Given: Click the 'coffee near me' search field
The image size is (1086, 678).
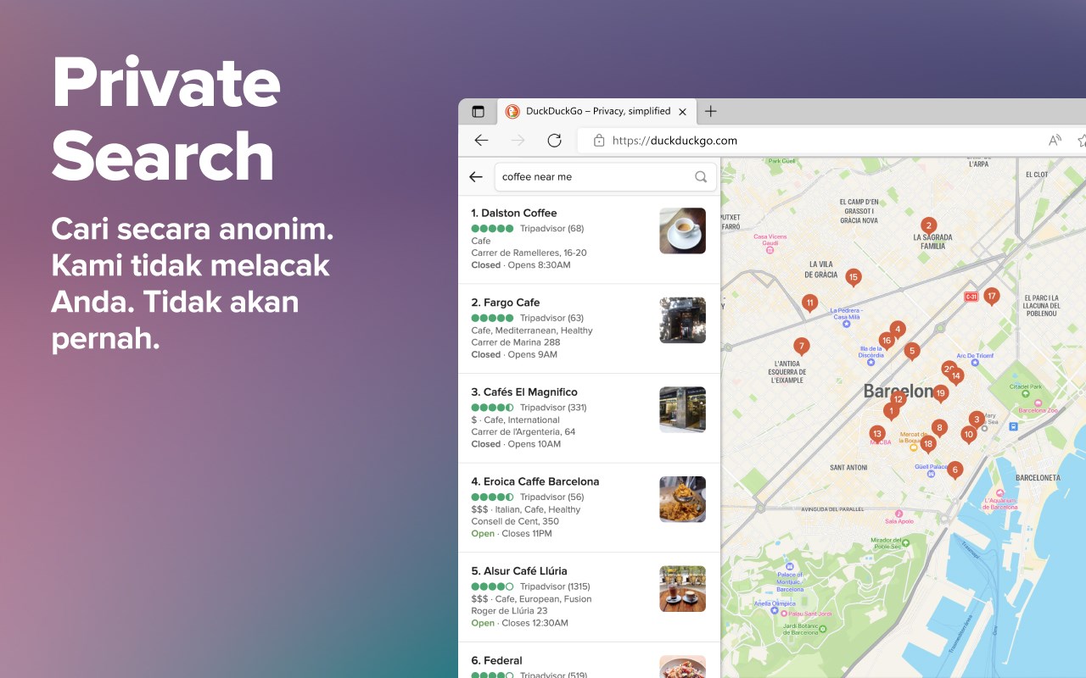Looking at the screenshot, I should coord(605,177).
